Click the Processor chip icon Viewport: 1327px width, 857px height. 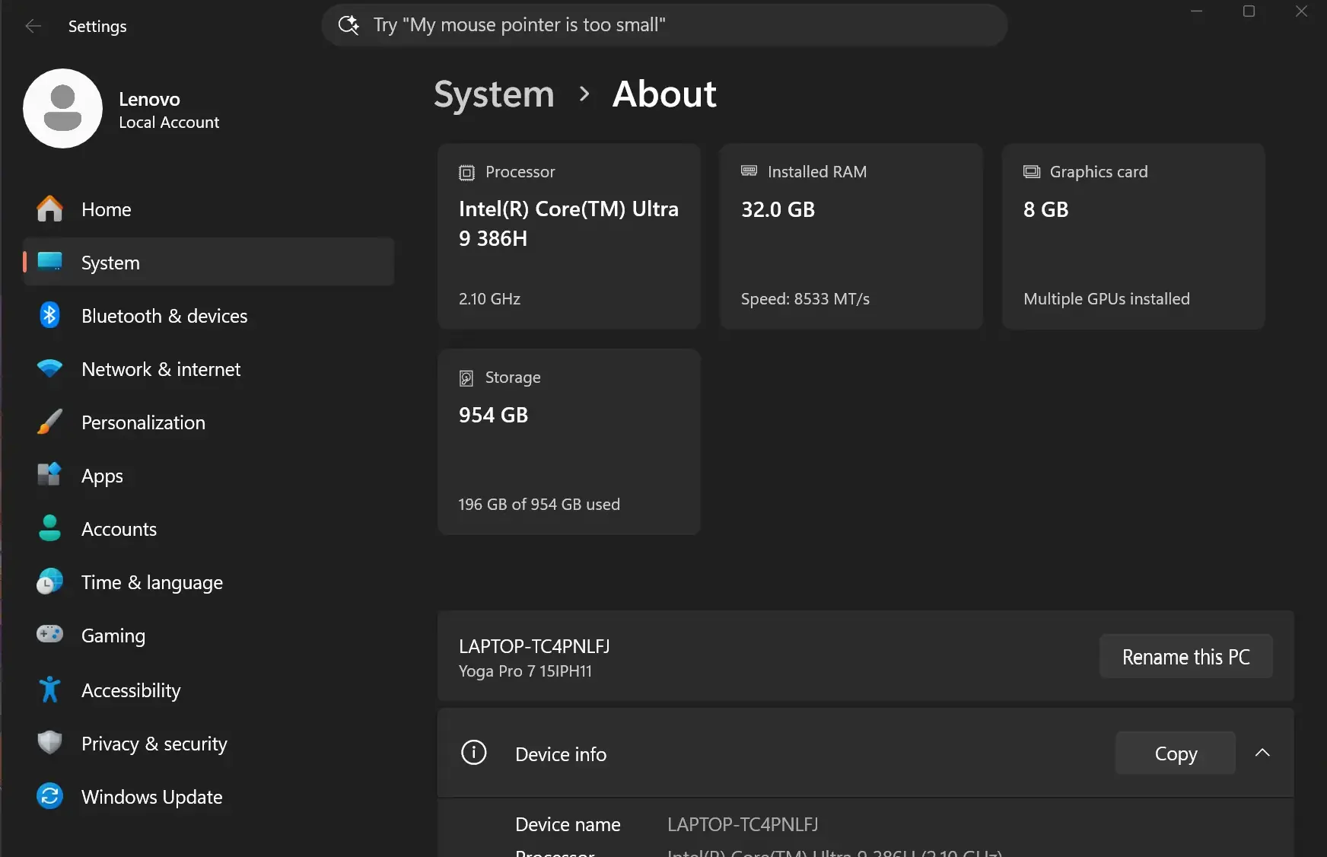coord(466,173)
